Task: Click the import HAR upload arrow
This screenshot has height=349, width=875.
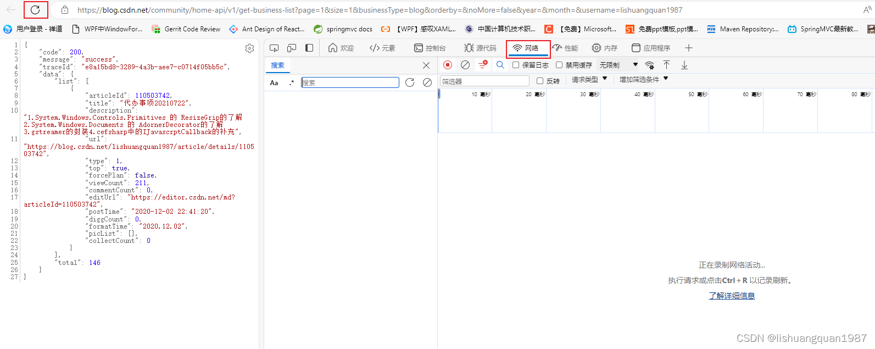Action: point(666,65)
